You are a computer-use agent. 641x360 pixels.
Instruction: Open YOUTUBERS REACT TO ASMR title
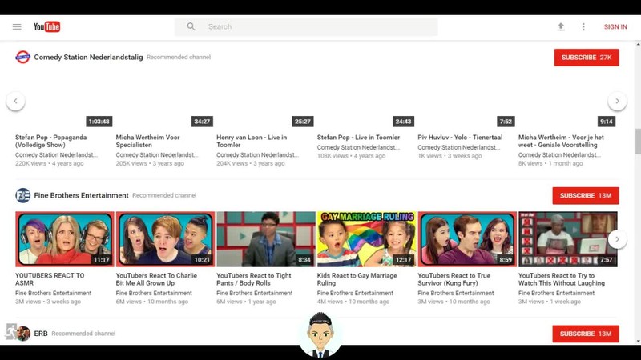coord(50,279)
